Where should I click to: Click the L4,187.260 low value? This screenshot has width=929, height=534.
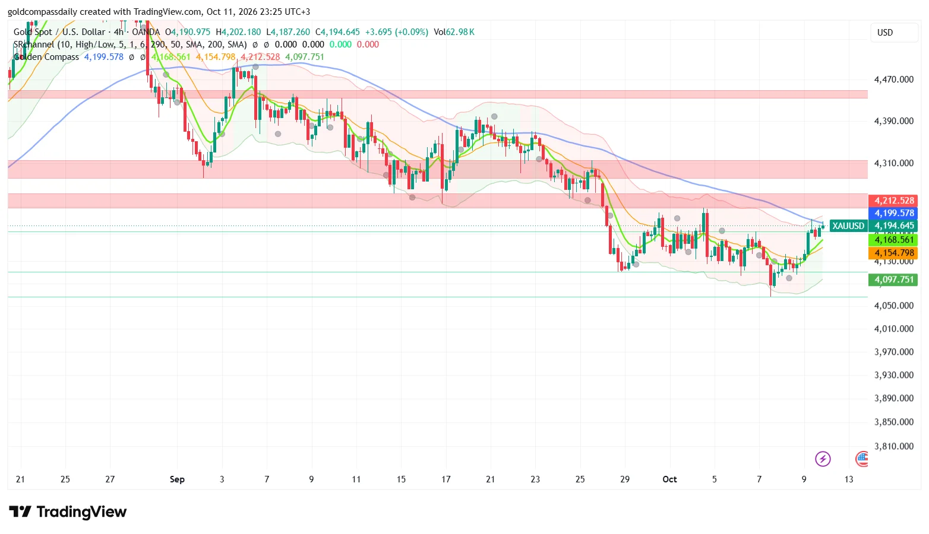coord(288,32)
